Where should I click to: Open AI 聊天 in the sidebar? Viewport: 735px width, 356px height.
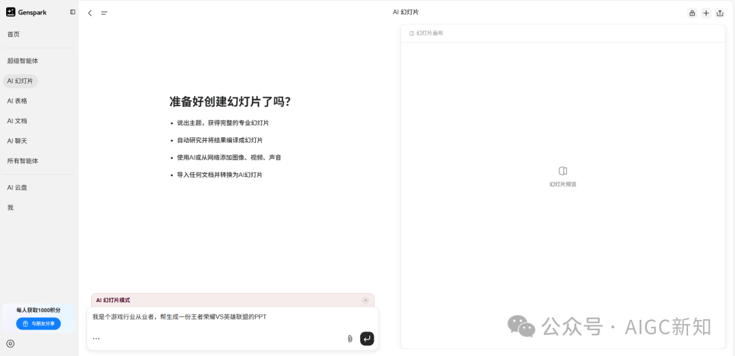(x=17, y=141)
